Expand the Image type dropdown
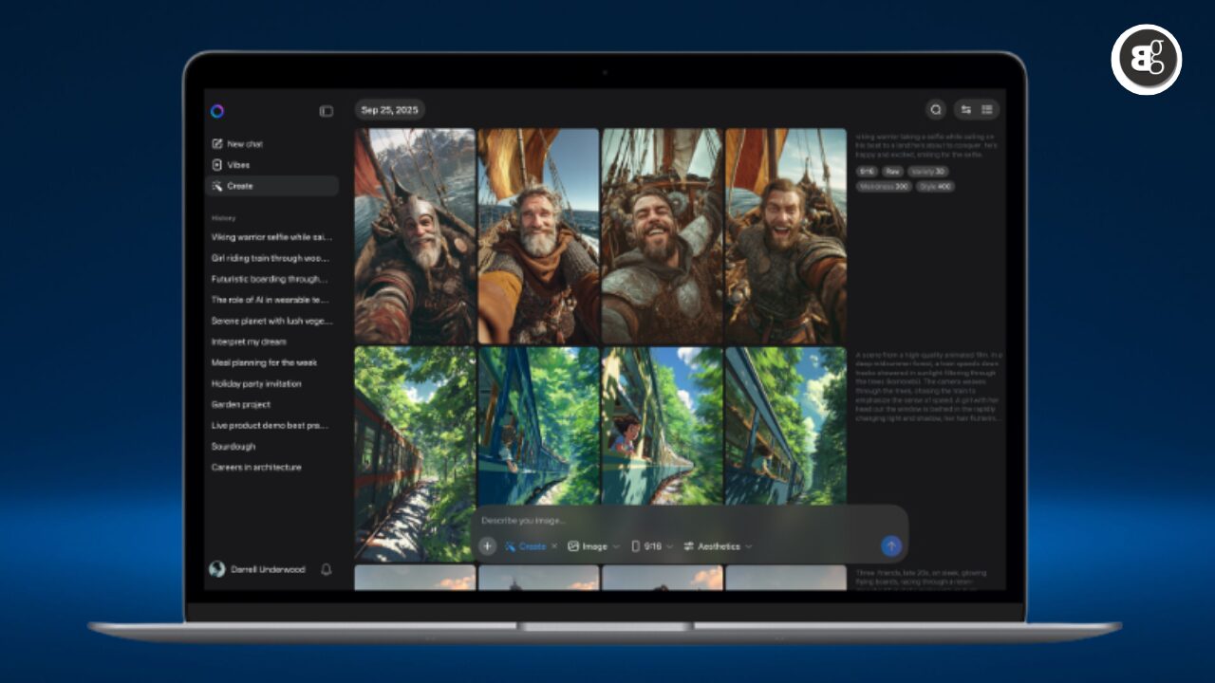Viewport: 1215px width, 683px height. pos(593,546)
